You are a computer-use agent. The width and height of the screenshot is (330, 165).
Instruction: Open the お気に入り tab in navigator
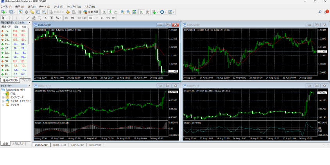(x=18, y=143)
